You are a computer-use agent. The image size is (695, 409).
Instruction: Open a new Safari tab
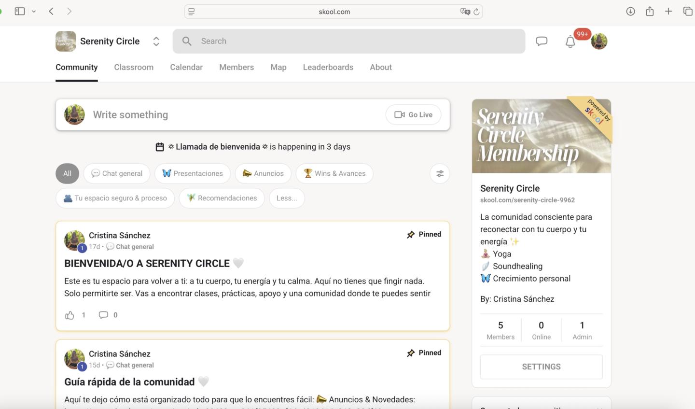pos(668,11)
